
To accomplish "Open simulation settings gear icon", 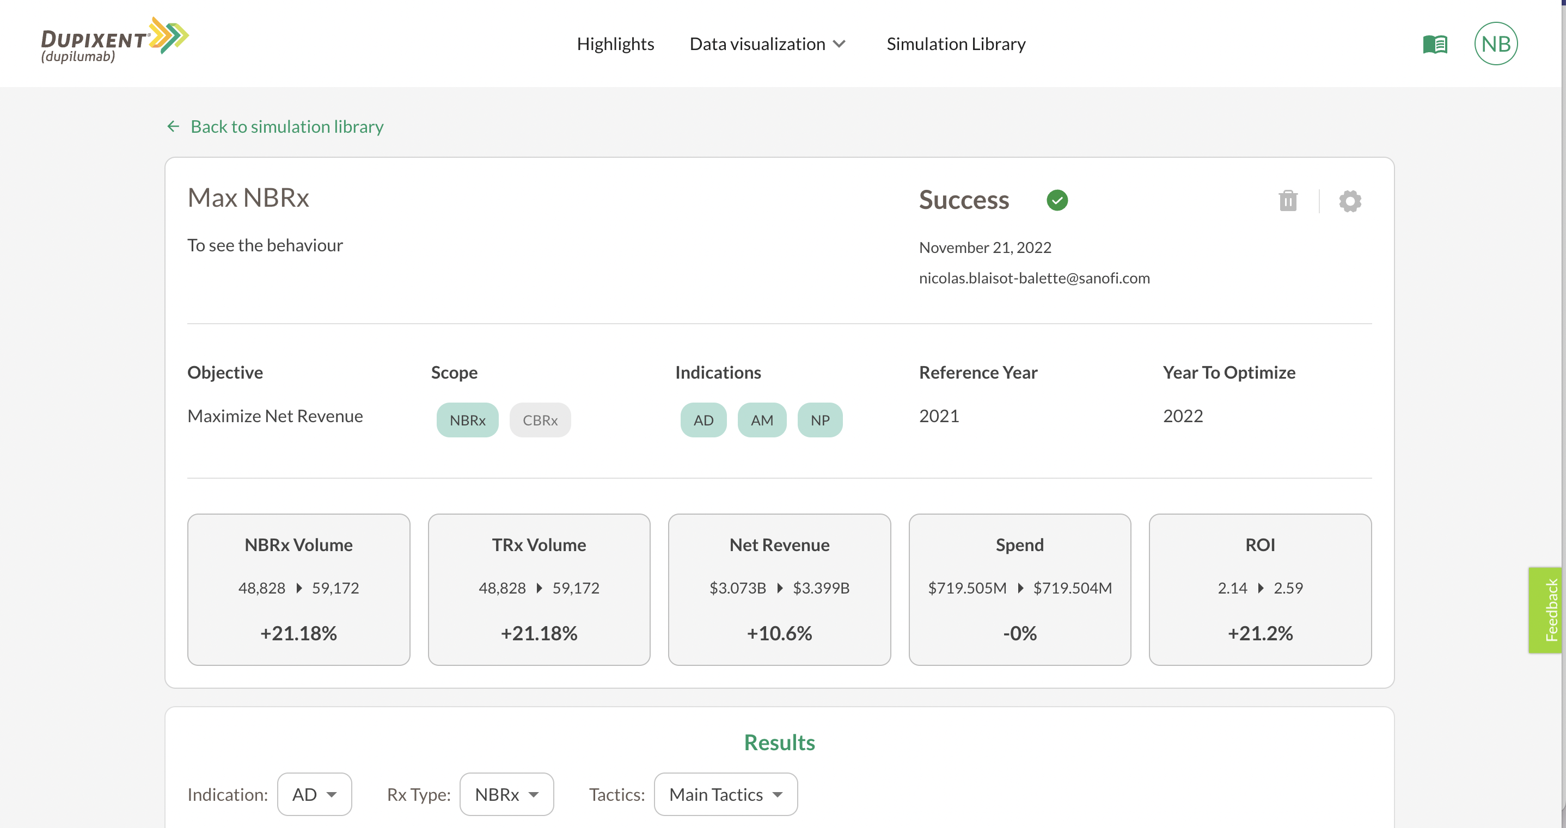I will (1350, 201).
